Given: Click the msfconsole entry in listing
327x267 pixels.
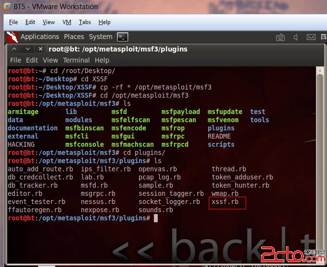Looking at the screenshot, I should pos(85,144).
